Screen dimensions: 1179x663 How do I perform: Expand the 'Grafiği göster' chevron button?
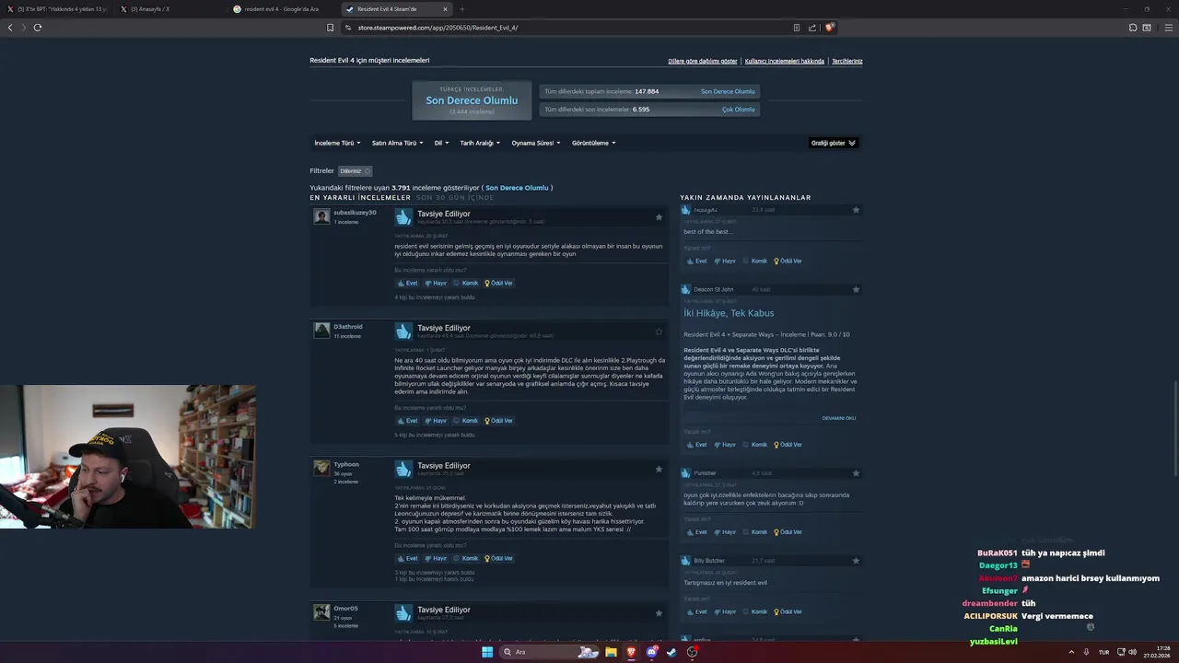(x=834, y=143)
